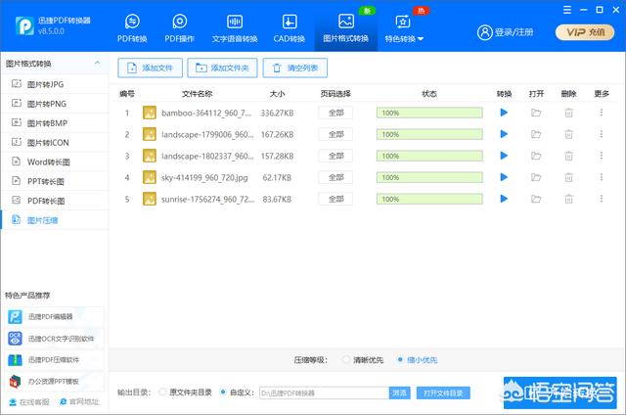626x415 pixels.
Task: Open the hamburger menu in title bar
Action: tap(567, 10)
